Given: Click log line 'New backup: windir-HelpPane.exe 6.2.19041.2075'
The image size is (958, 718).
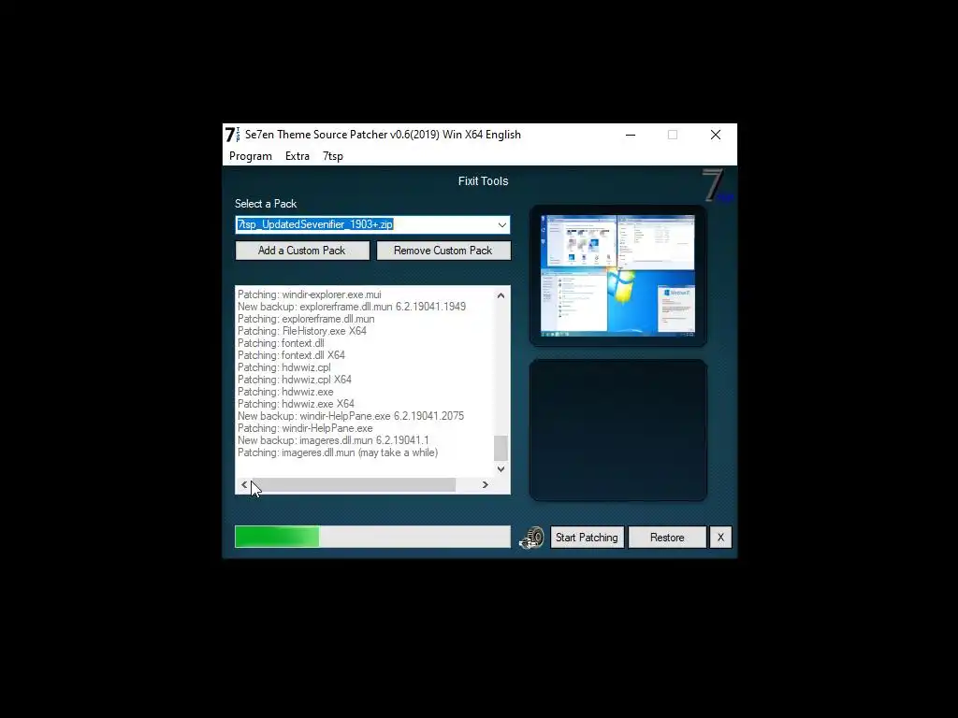Looking at the screenshot, I should click(351, 416).
